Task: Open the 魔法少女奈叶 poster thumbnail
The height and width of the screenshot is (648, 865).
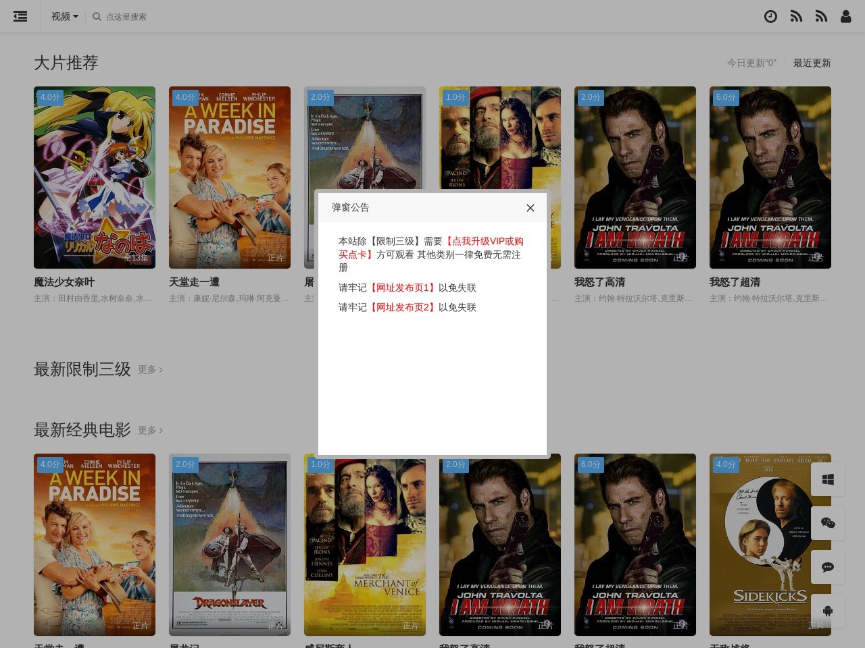Action: tap(95, 178)
